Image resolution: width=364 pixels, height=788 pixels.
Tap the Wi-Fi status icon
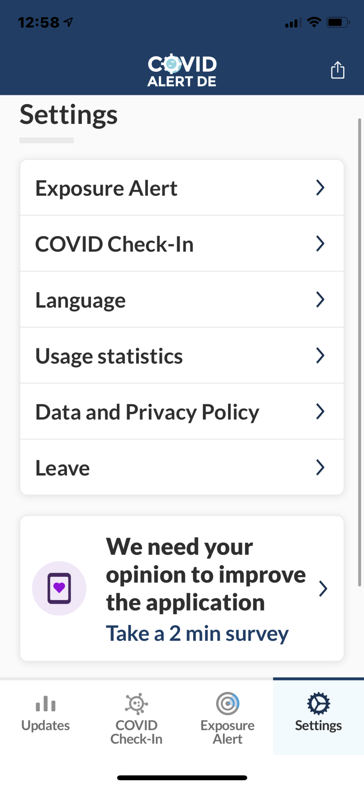(x=314, y=22)
